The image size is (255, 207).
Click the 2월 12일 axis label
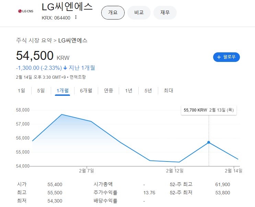click(x=175, y=171)
